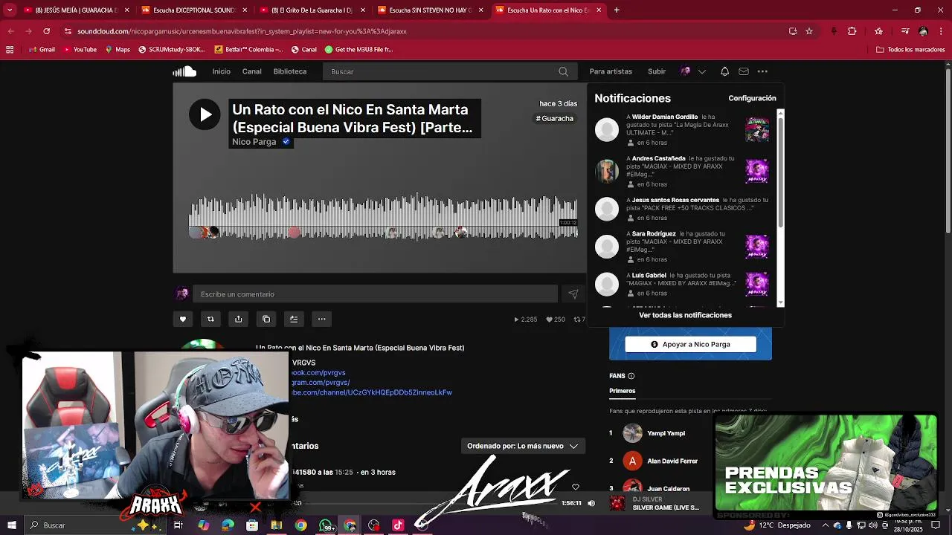Image resolution: width=952 pixels, height=535 pixels.
Task: Open messages envelope icon
Action: tap(744, 71)
